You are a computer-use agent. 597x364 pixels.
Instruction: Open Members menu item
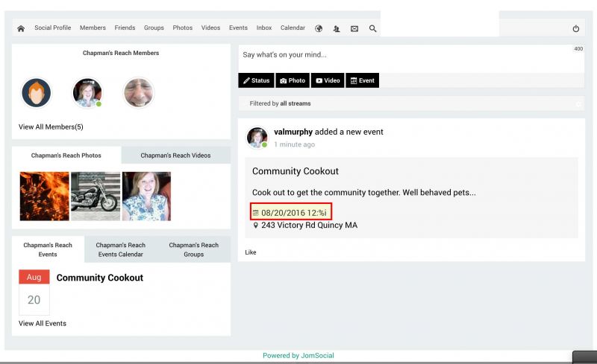pyautogui.click(x=93, y=28)
